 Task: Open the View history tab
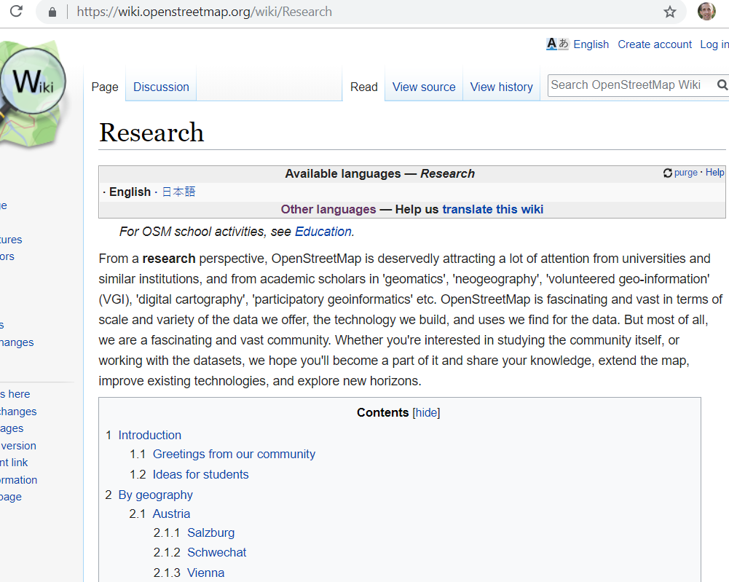(x=502, y=87)
